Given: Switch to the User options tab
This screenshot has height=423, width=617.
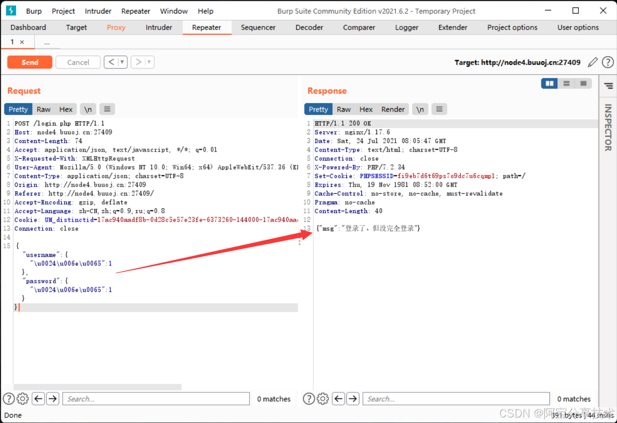Looking at the screenshot, I should point(578,28).
